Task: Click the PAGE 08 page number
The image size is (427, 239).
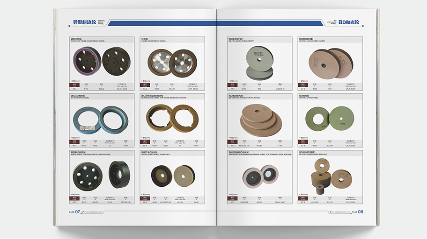Action: click(x=358, y=212)
